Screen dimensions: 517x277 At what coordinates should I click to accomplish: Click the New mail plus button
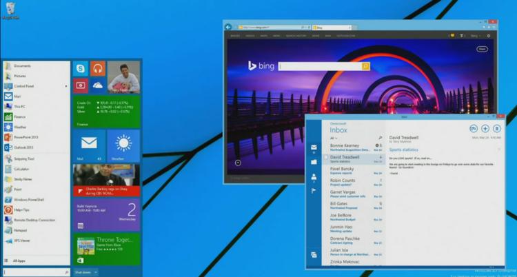click(485, 129)
